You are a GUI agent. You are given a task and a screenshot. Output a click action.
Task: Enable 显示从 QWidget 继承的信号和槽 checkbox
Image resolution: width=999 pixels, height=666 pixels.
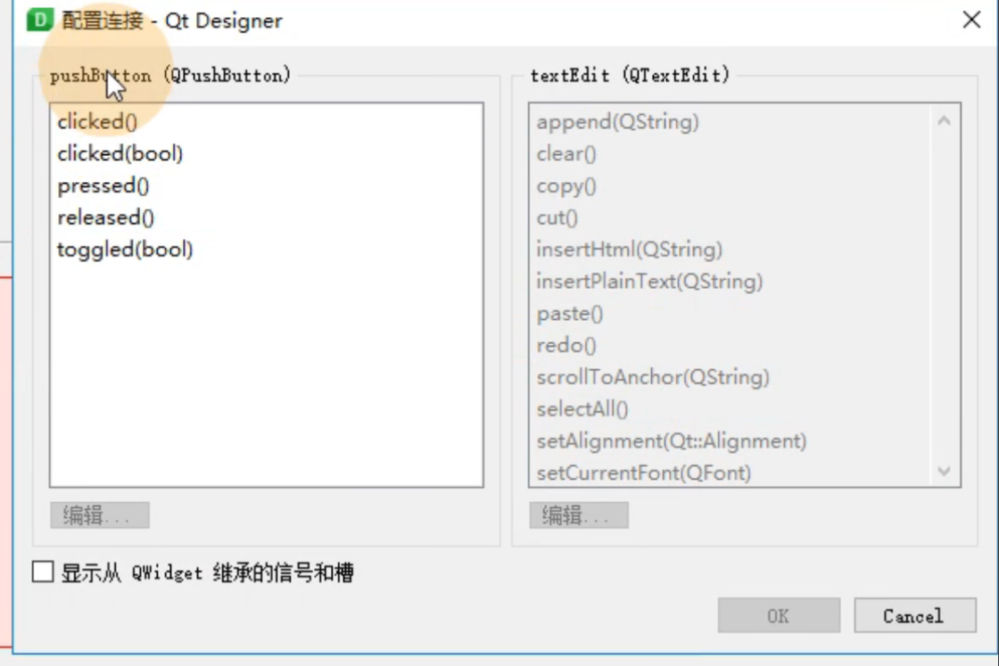pyautogui.click(x=43, y=571)
